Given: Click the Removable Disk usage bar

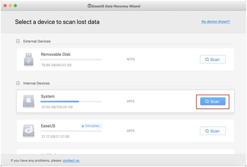Looking at the screenshot, I should tap(71, 59).
